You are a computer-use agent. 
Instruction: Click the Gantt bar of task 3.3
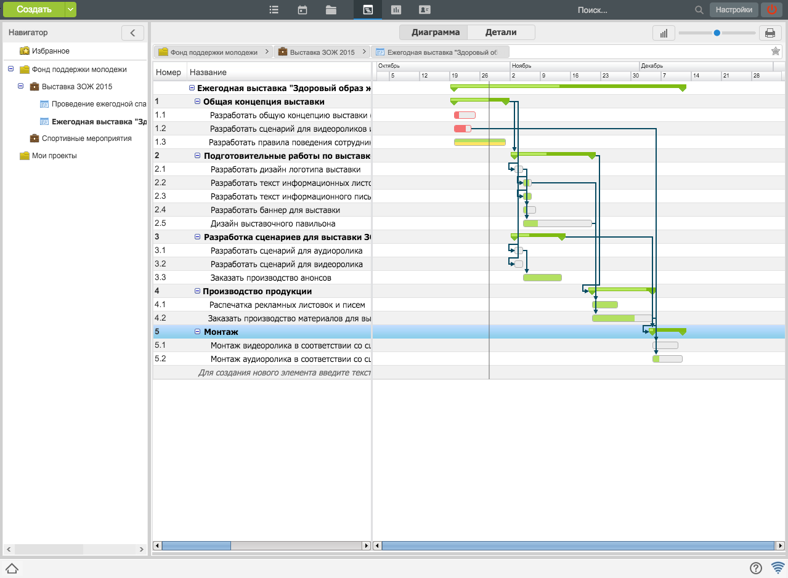(x=542, y=278)
